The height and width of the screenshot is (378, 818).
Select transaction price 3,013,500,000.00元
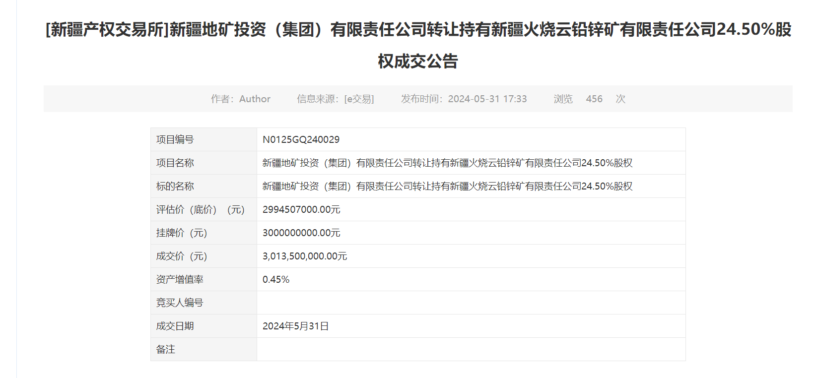coord(305,256)
